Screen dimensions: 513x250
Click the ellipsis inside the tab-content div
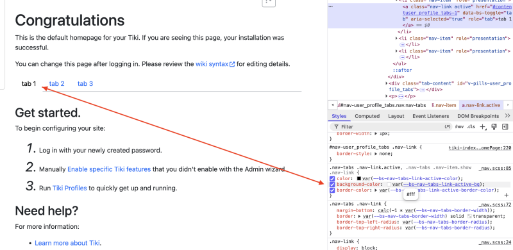coord(422,90)
